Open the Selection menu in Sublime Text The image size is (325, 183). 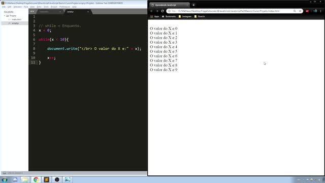point(18,7)
